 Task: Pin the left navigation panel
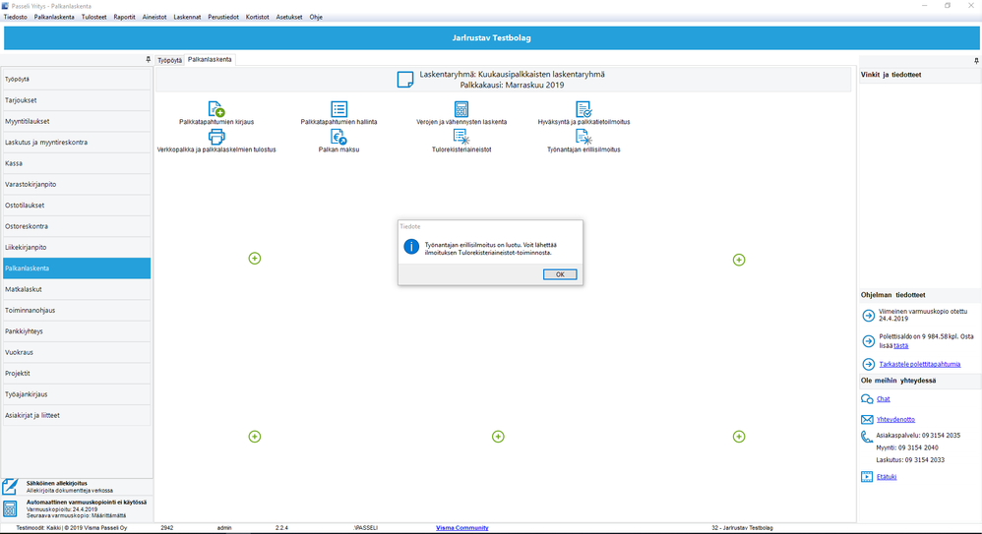point(148,59)
